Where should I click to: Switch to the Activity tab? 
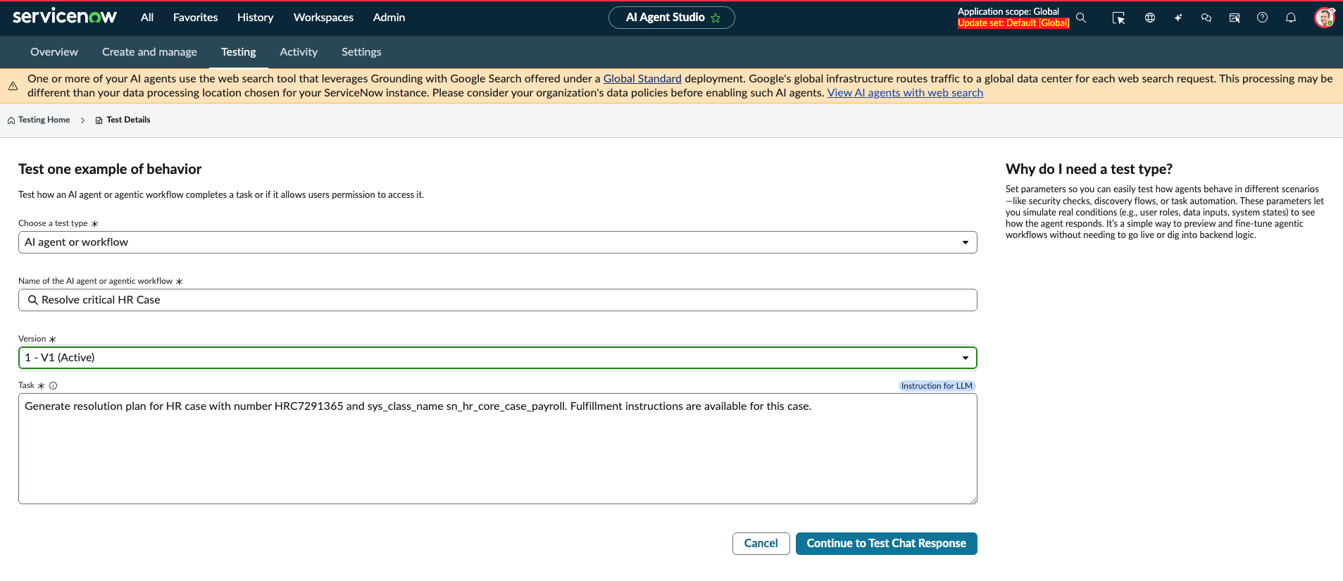(299, 52)
